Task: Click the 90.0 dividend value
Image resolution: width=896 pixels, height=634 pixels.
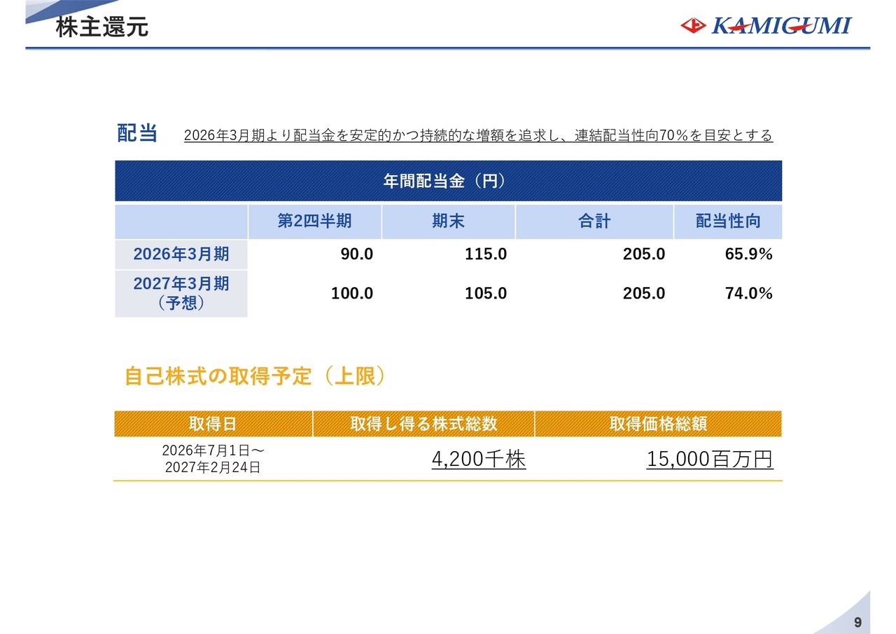Action: tap(357, 254)
